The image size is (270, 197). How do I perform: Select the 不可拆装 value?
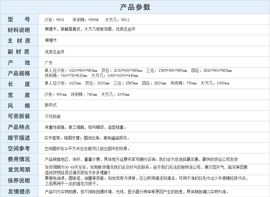click(x=53, y=117)
